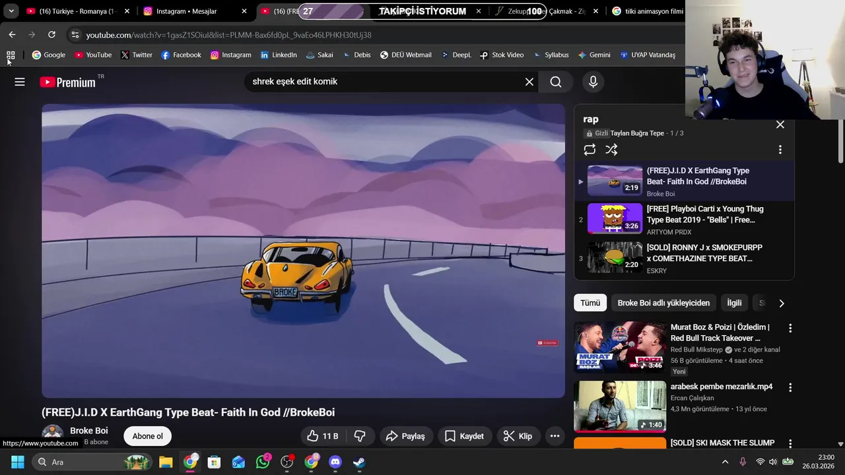The height and width of the screenshot is (475, 845).
Task: Close the rap playlist panel
Action: 780,124
